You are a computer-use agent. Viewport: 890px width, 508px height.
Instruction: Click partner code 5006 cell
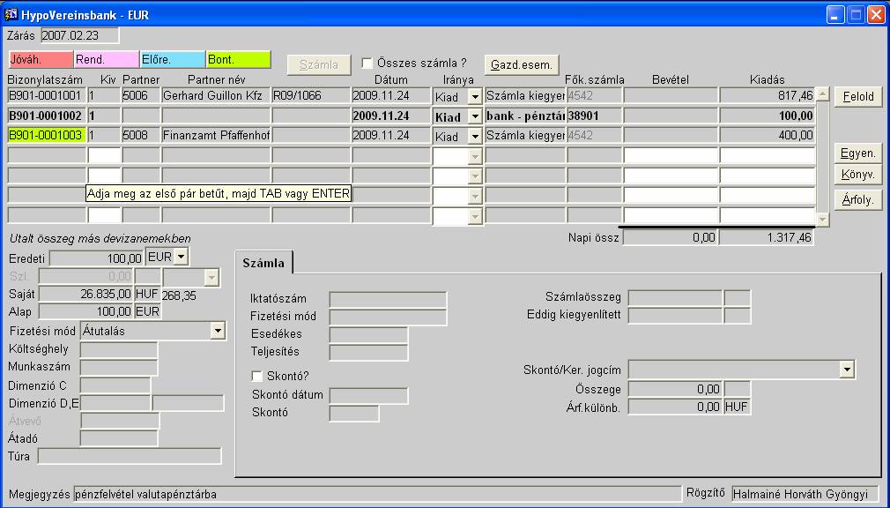(141, 95)
